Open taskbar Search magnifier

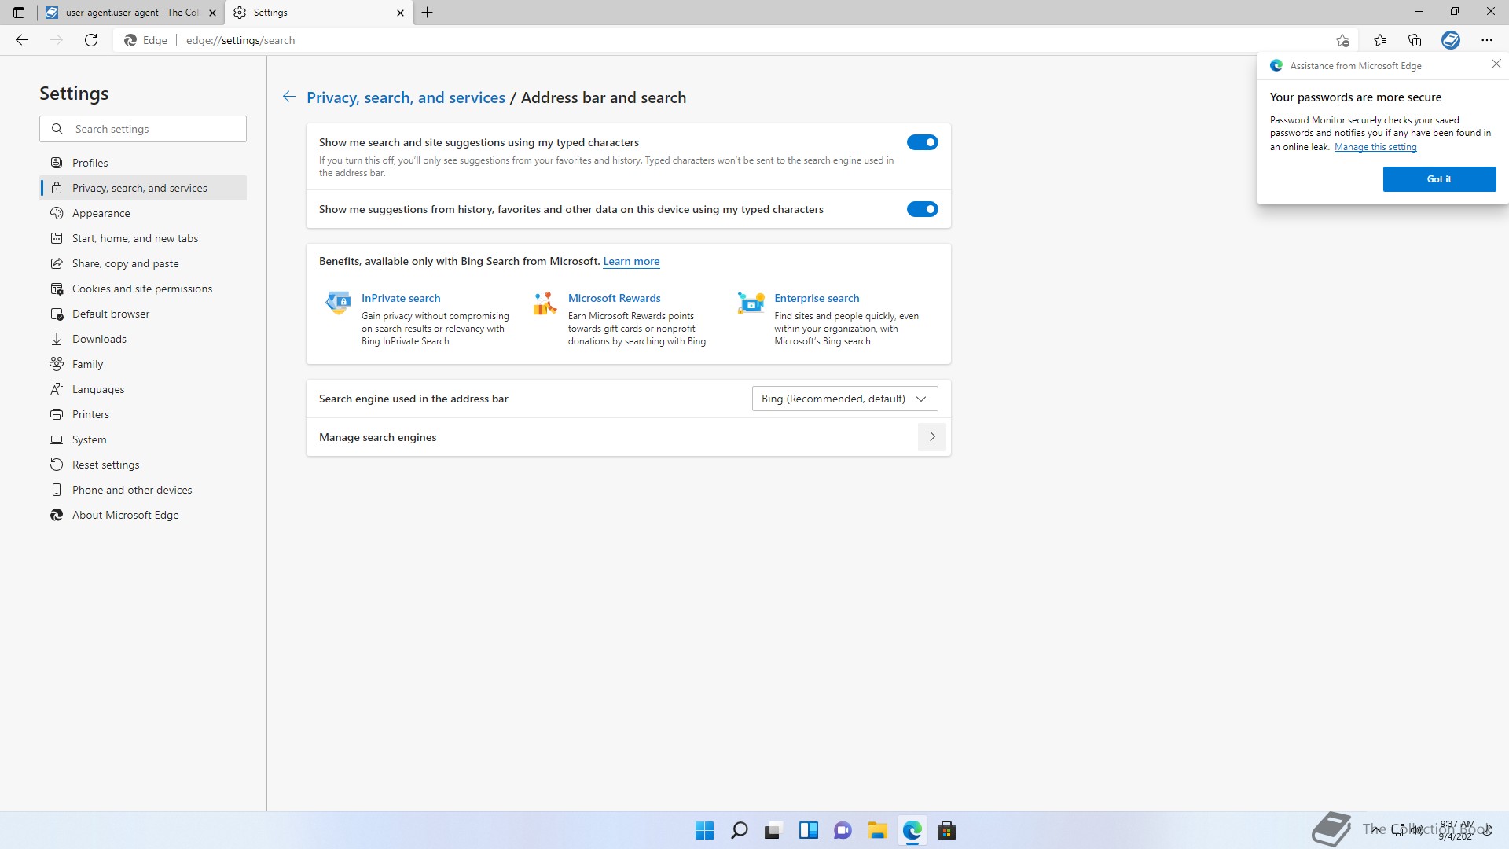(x=740, y=830)
